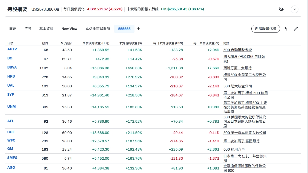The image size is (308, 173).
Task: Hide portfolio values with the eye icon
Action: coord(281,9)
